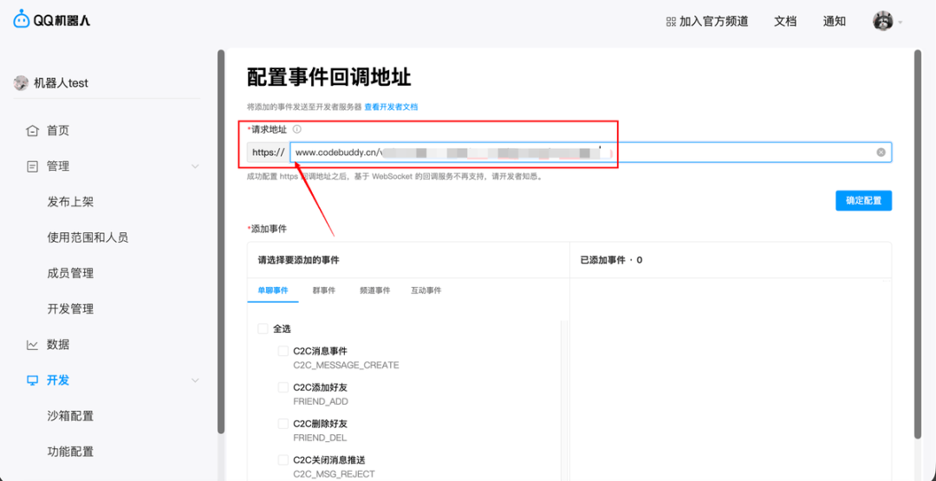
Task: Click the 首页 home icon
Action: pyautogui.click(x=32, y=130)
